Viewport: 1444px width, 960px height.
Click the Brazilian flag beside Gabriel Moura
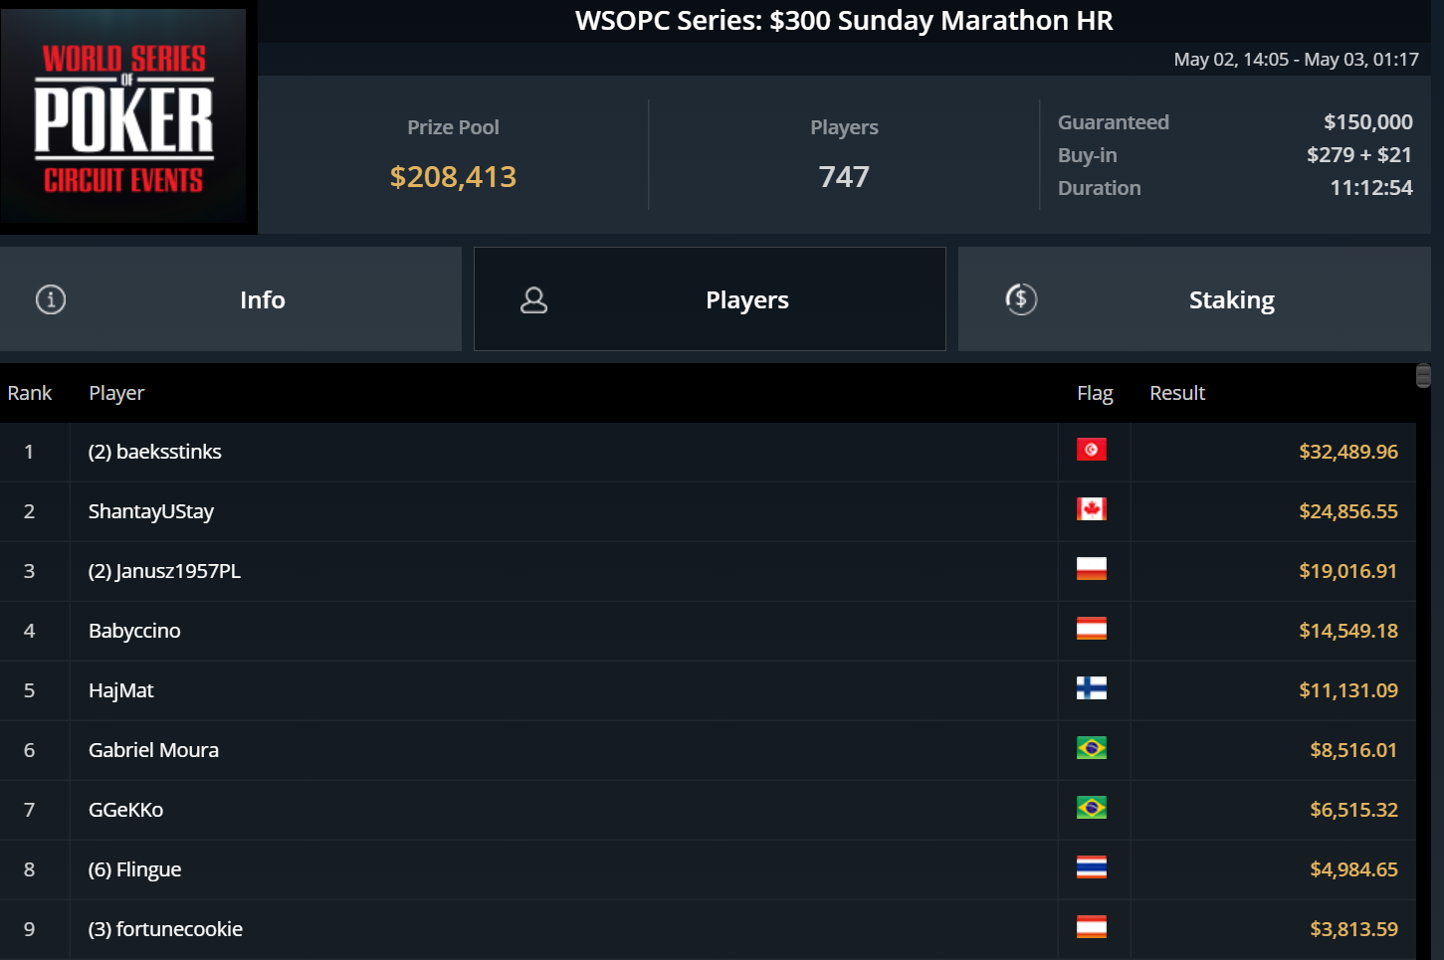pyautogui.click(x=1091, y=749)
